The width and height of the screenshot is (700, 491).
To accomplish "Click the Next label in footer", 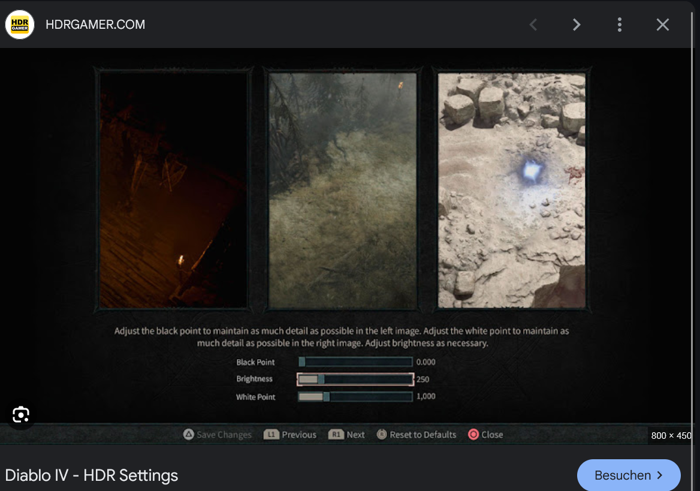I will point(356,435).
